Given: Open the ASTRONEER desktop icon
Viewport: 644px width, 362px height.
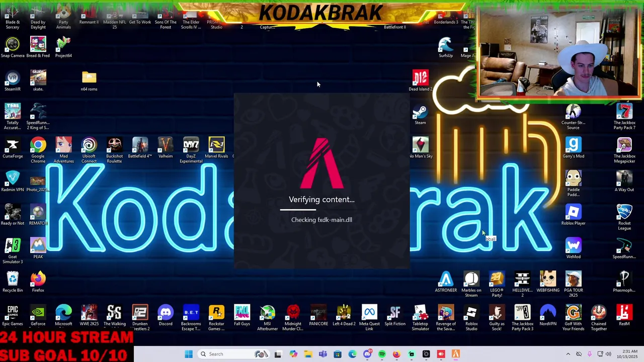Looking at the screenshot, I should (446, 282).
